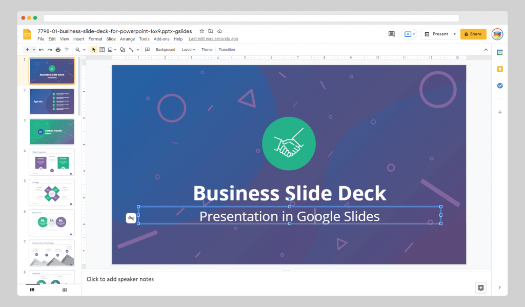Screen dimensions: 525x307
Task: Open the insert image dropdown arrow
Action: point(115,50)
